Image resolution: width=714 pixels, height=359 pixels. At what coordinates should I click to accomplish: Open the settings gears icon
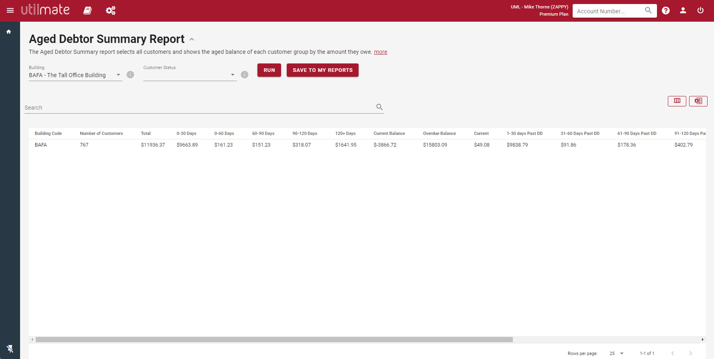[x=111, y=10]
